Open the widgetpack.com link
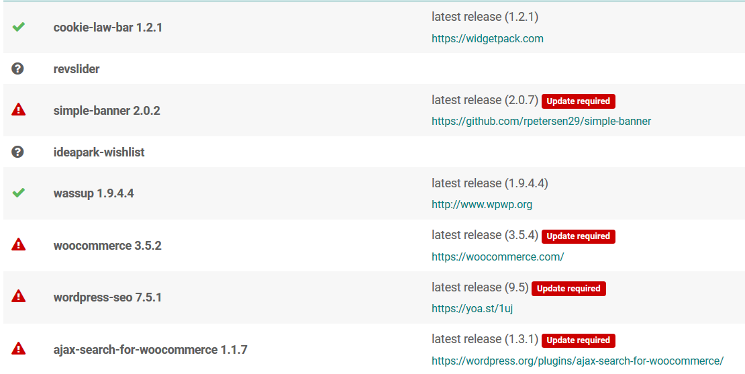Screen dimensions: 745x374 click(x=487, y=38)
